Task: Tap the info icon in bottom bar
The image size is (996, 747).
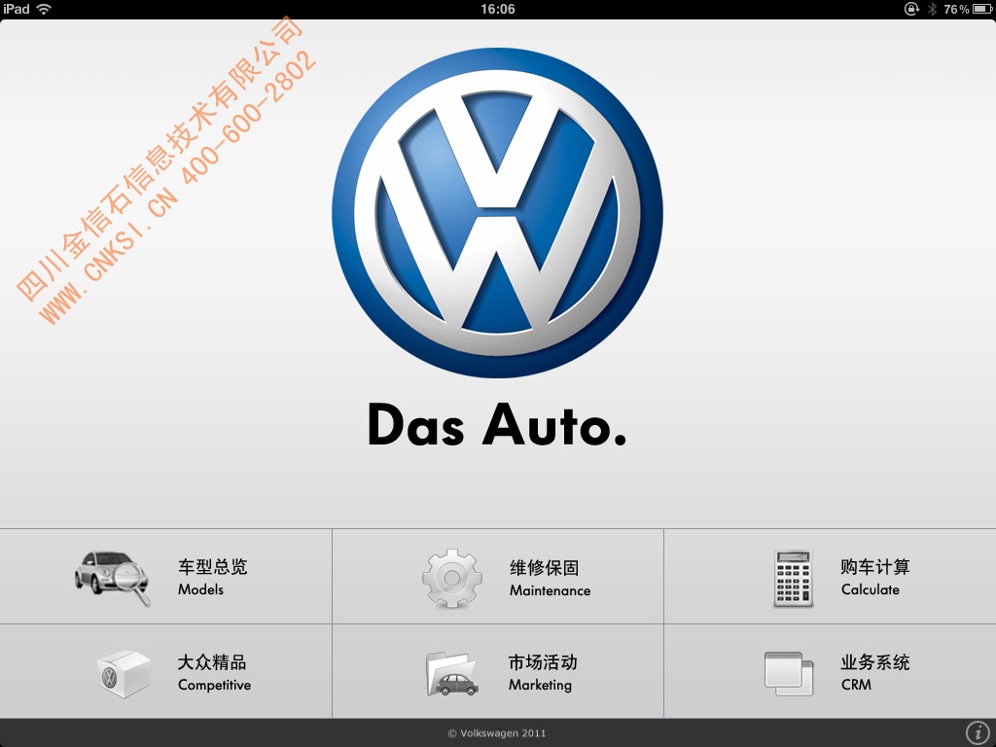Action: 978,733
